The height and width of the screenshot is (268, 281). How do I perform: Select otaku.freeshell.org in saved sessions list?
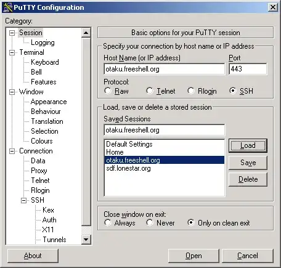(165, 160)
